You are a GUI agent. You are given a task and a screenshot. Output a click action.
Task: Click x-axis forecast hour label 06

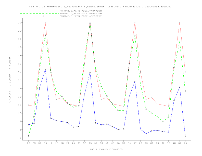(x=40, y=143)
